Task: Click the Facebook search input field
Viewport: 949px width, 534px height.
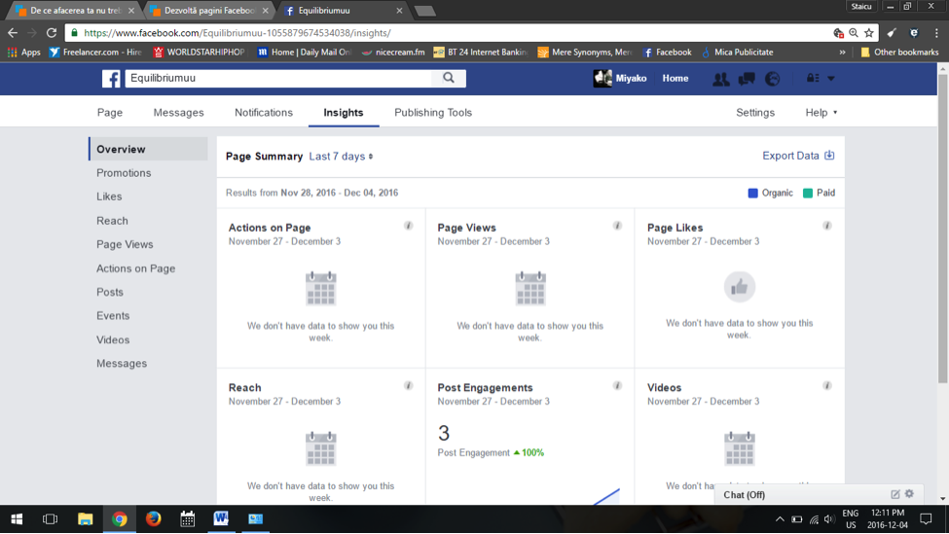Action: pyautogui.click(x=278, y=78)
